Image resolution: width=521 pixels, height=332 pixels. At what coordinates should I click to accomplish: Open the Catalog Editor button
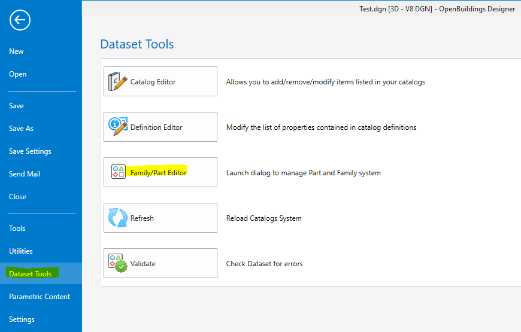tap(160, 81)
